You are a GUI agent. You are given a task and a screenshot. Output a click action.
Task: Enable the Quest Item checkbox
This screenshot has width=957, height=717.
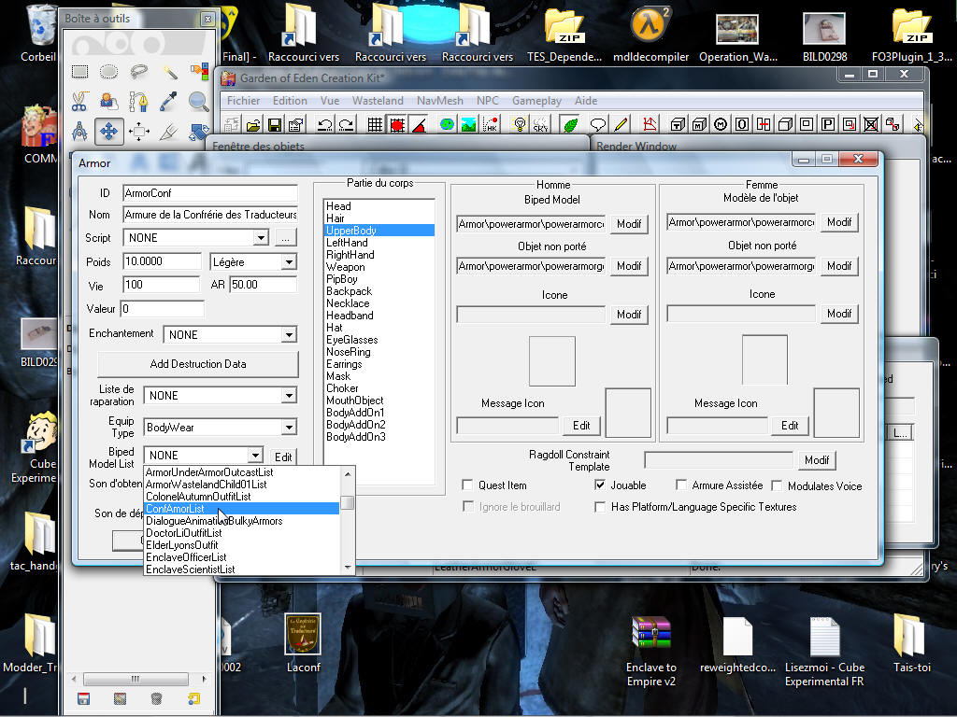[467, 485]
